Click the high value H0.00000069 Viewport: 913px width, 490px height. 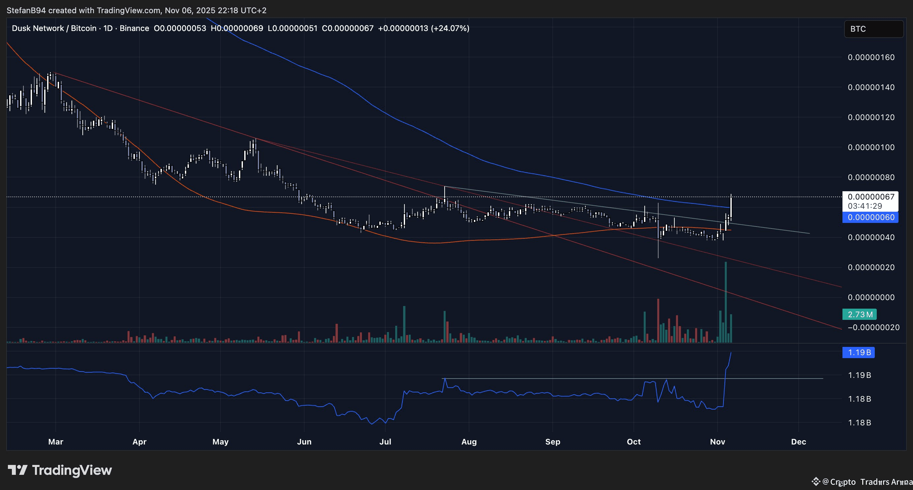pos(237,28)
